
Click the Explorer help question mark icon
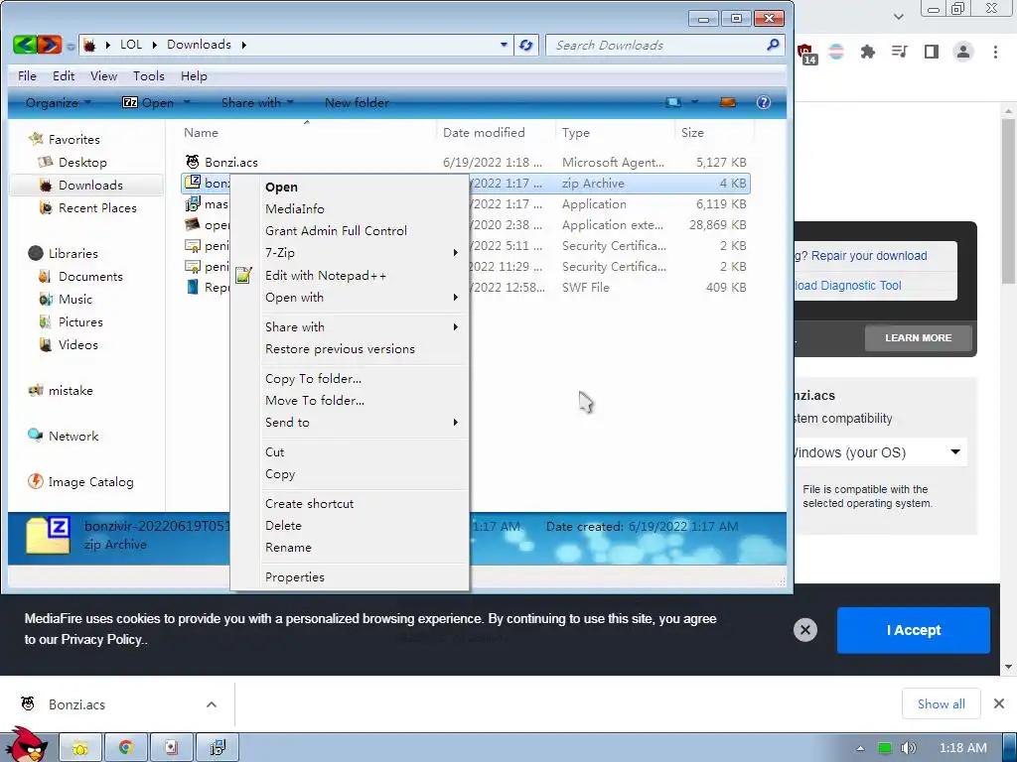point(764,102)
